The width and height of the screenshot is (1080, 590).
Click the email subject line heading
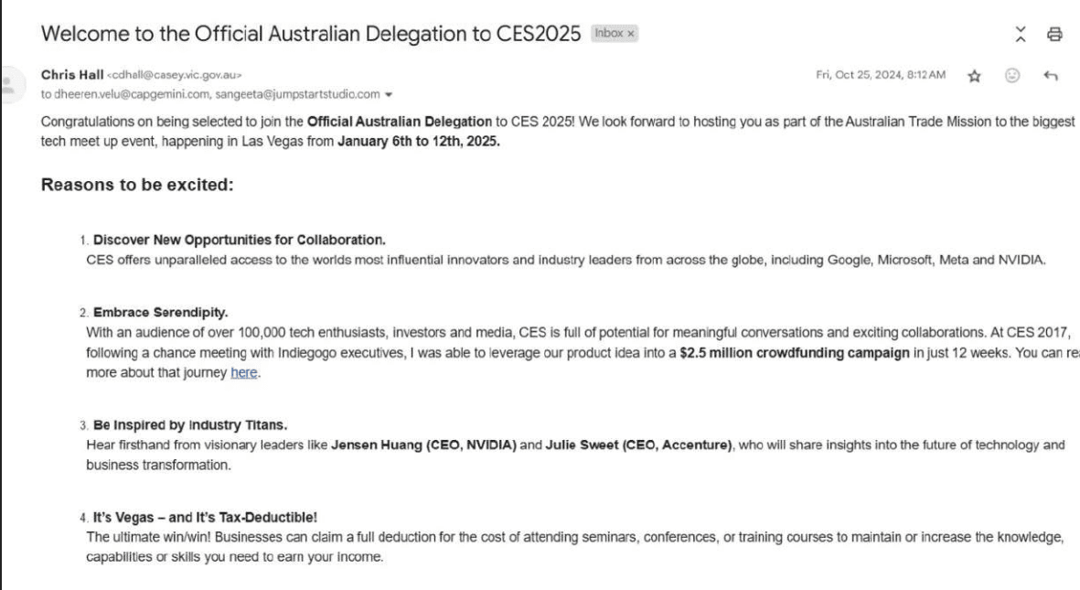click(x=311, y=34)
